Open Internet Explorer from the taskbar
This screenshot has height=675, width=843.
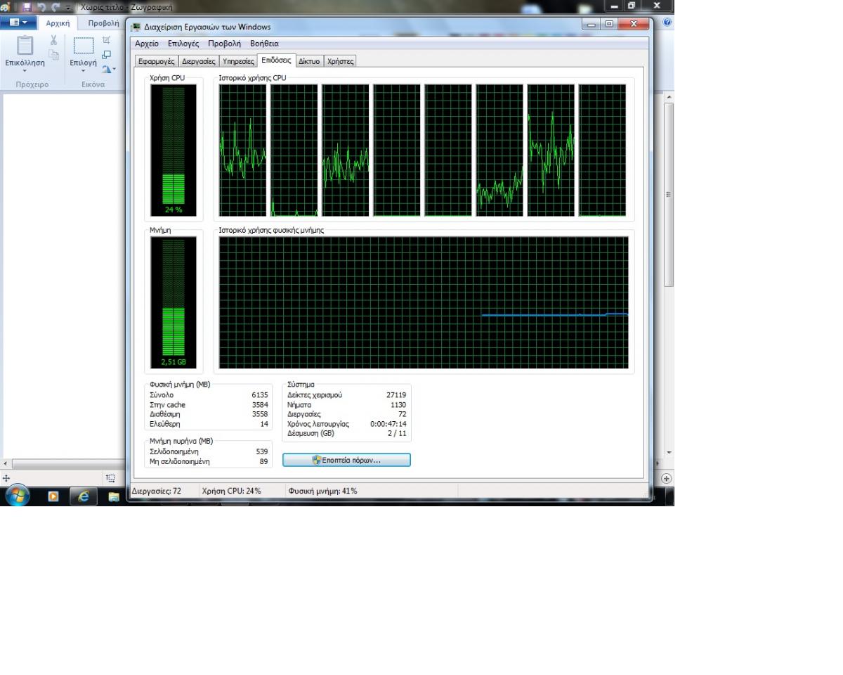[x=84, y=496]
